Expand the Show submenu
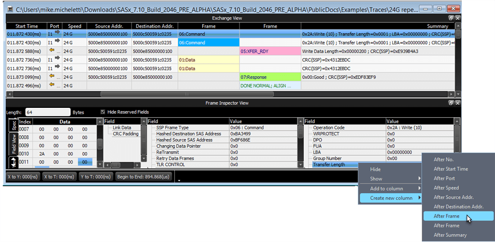 390,179
